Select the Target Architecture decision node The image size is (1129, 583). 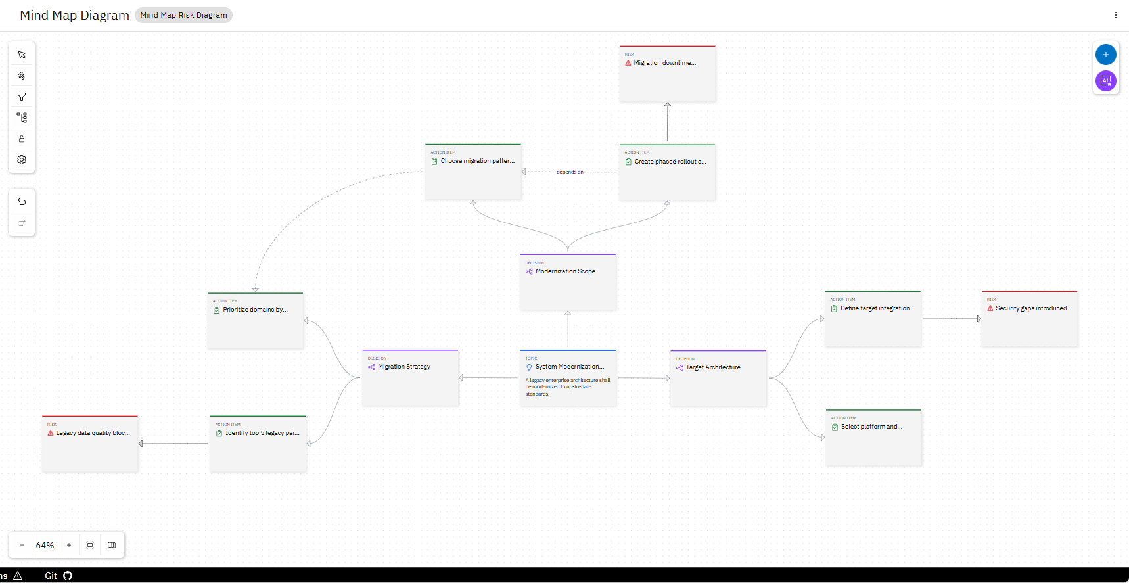click(718, 379)
